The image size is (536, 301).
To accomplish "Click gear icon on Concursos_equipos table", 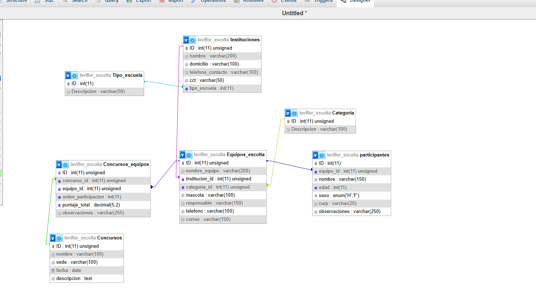I will (x=66, y=165).
